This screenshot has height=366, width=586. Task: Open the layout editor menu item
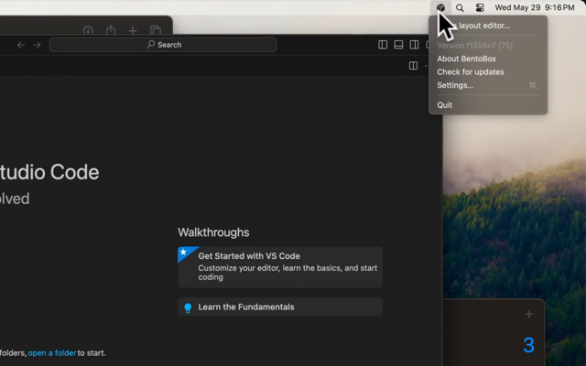488,26
